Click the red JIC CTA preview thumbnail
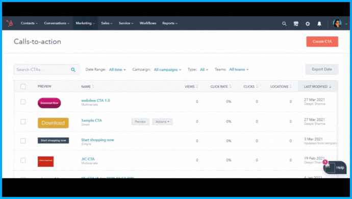 (x=45, y=161)
